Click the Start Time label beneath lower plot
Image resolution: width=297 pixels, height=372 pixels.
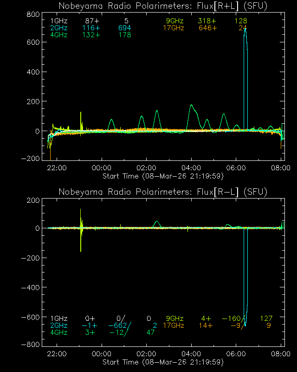pos(162,362)
